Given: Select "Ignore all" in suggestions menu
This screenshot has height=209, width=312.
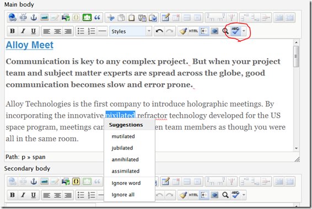Looking at the screenshot, I should point(123,195).
